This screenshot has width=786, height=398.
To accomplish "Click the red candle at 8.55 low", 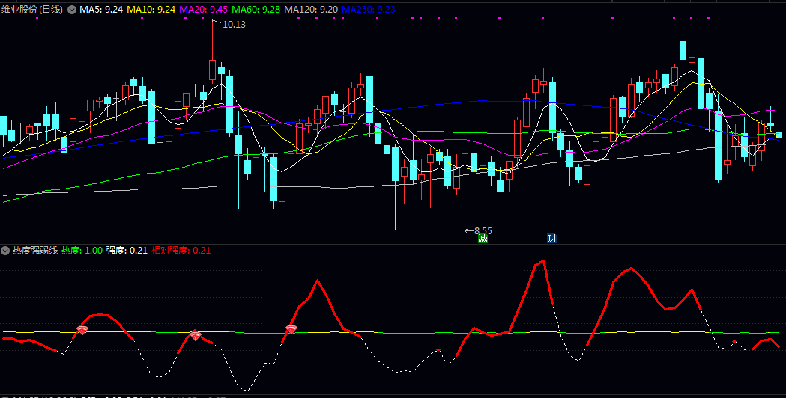I will click(465, 170).
